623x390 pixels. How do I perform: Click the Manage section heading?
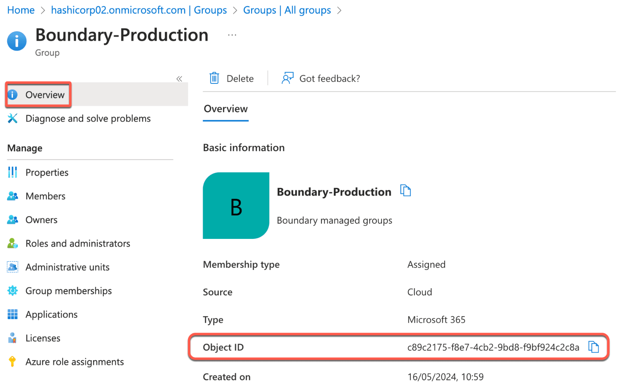(25, 148)
